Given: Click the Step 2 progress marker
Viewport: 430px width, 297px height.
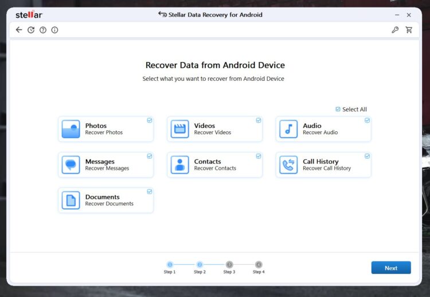Looking at the screenshot, I should pyautogui.click(x=200, y=265).
